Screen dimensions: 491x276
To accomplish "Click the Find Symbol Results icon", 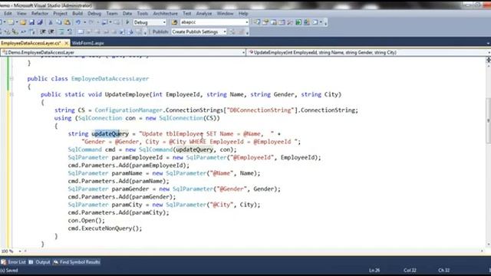I will 56,262.
